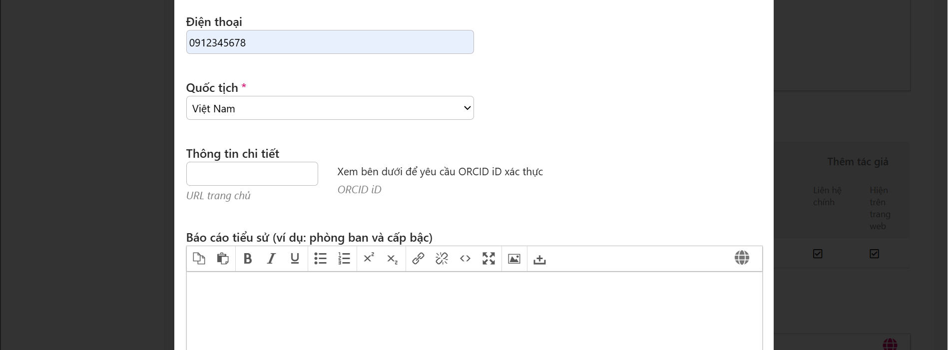Toggle bold formatting in biography editor
Image resolution: width=948 pixels, height=350 pixels.
tap(248, 259)
